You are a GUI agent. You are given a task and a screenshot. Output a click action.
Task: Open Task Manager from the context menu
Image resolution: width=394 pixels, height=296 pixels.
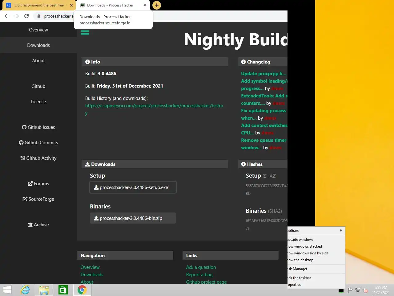click(316, 269)
